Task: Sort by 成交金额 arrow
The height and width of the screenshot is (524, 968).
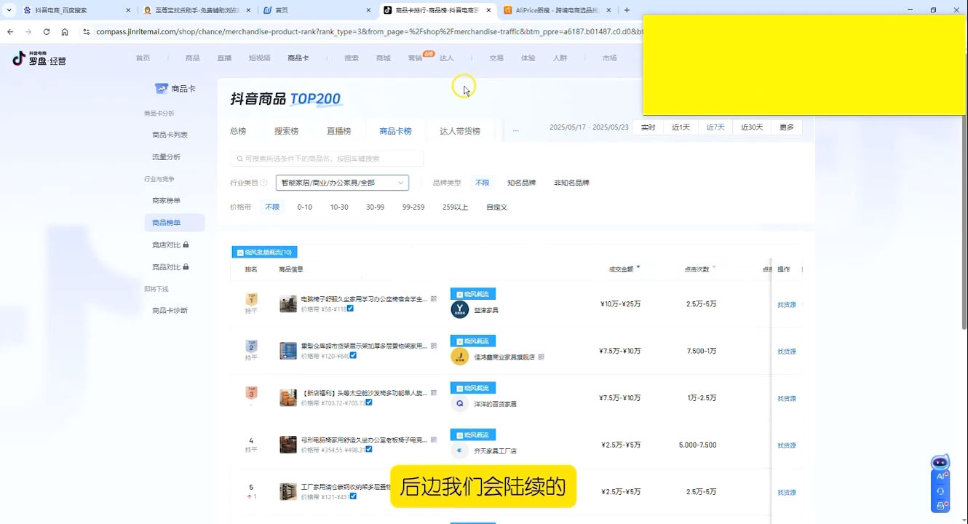Action: pos(638,268)
